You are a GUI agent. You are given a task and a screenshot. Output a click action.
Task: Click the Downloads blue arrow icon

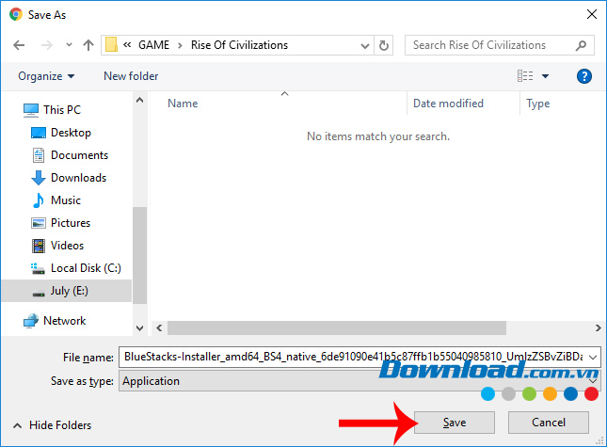[x=38, y=178]
